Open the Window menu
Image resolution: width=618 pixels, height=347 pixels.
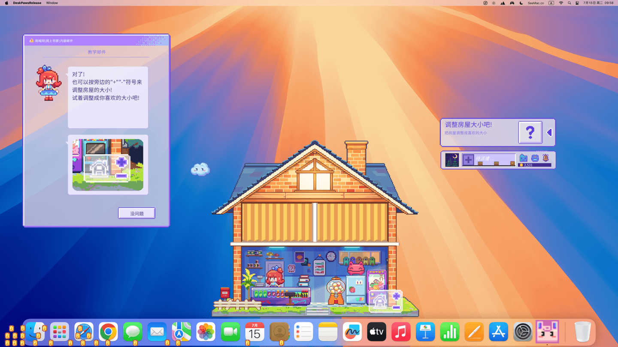pyautogui.click(x=52, y=3)
